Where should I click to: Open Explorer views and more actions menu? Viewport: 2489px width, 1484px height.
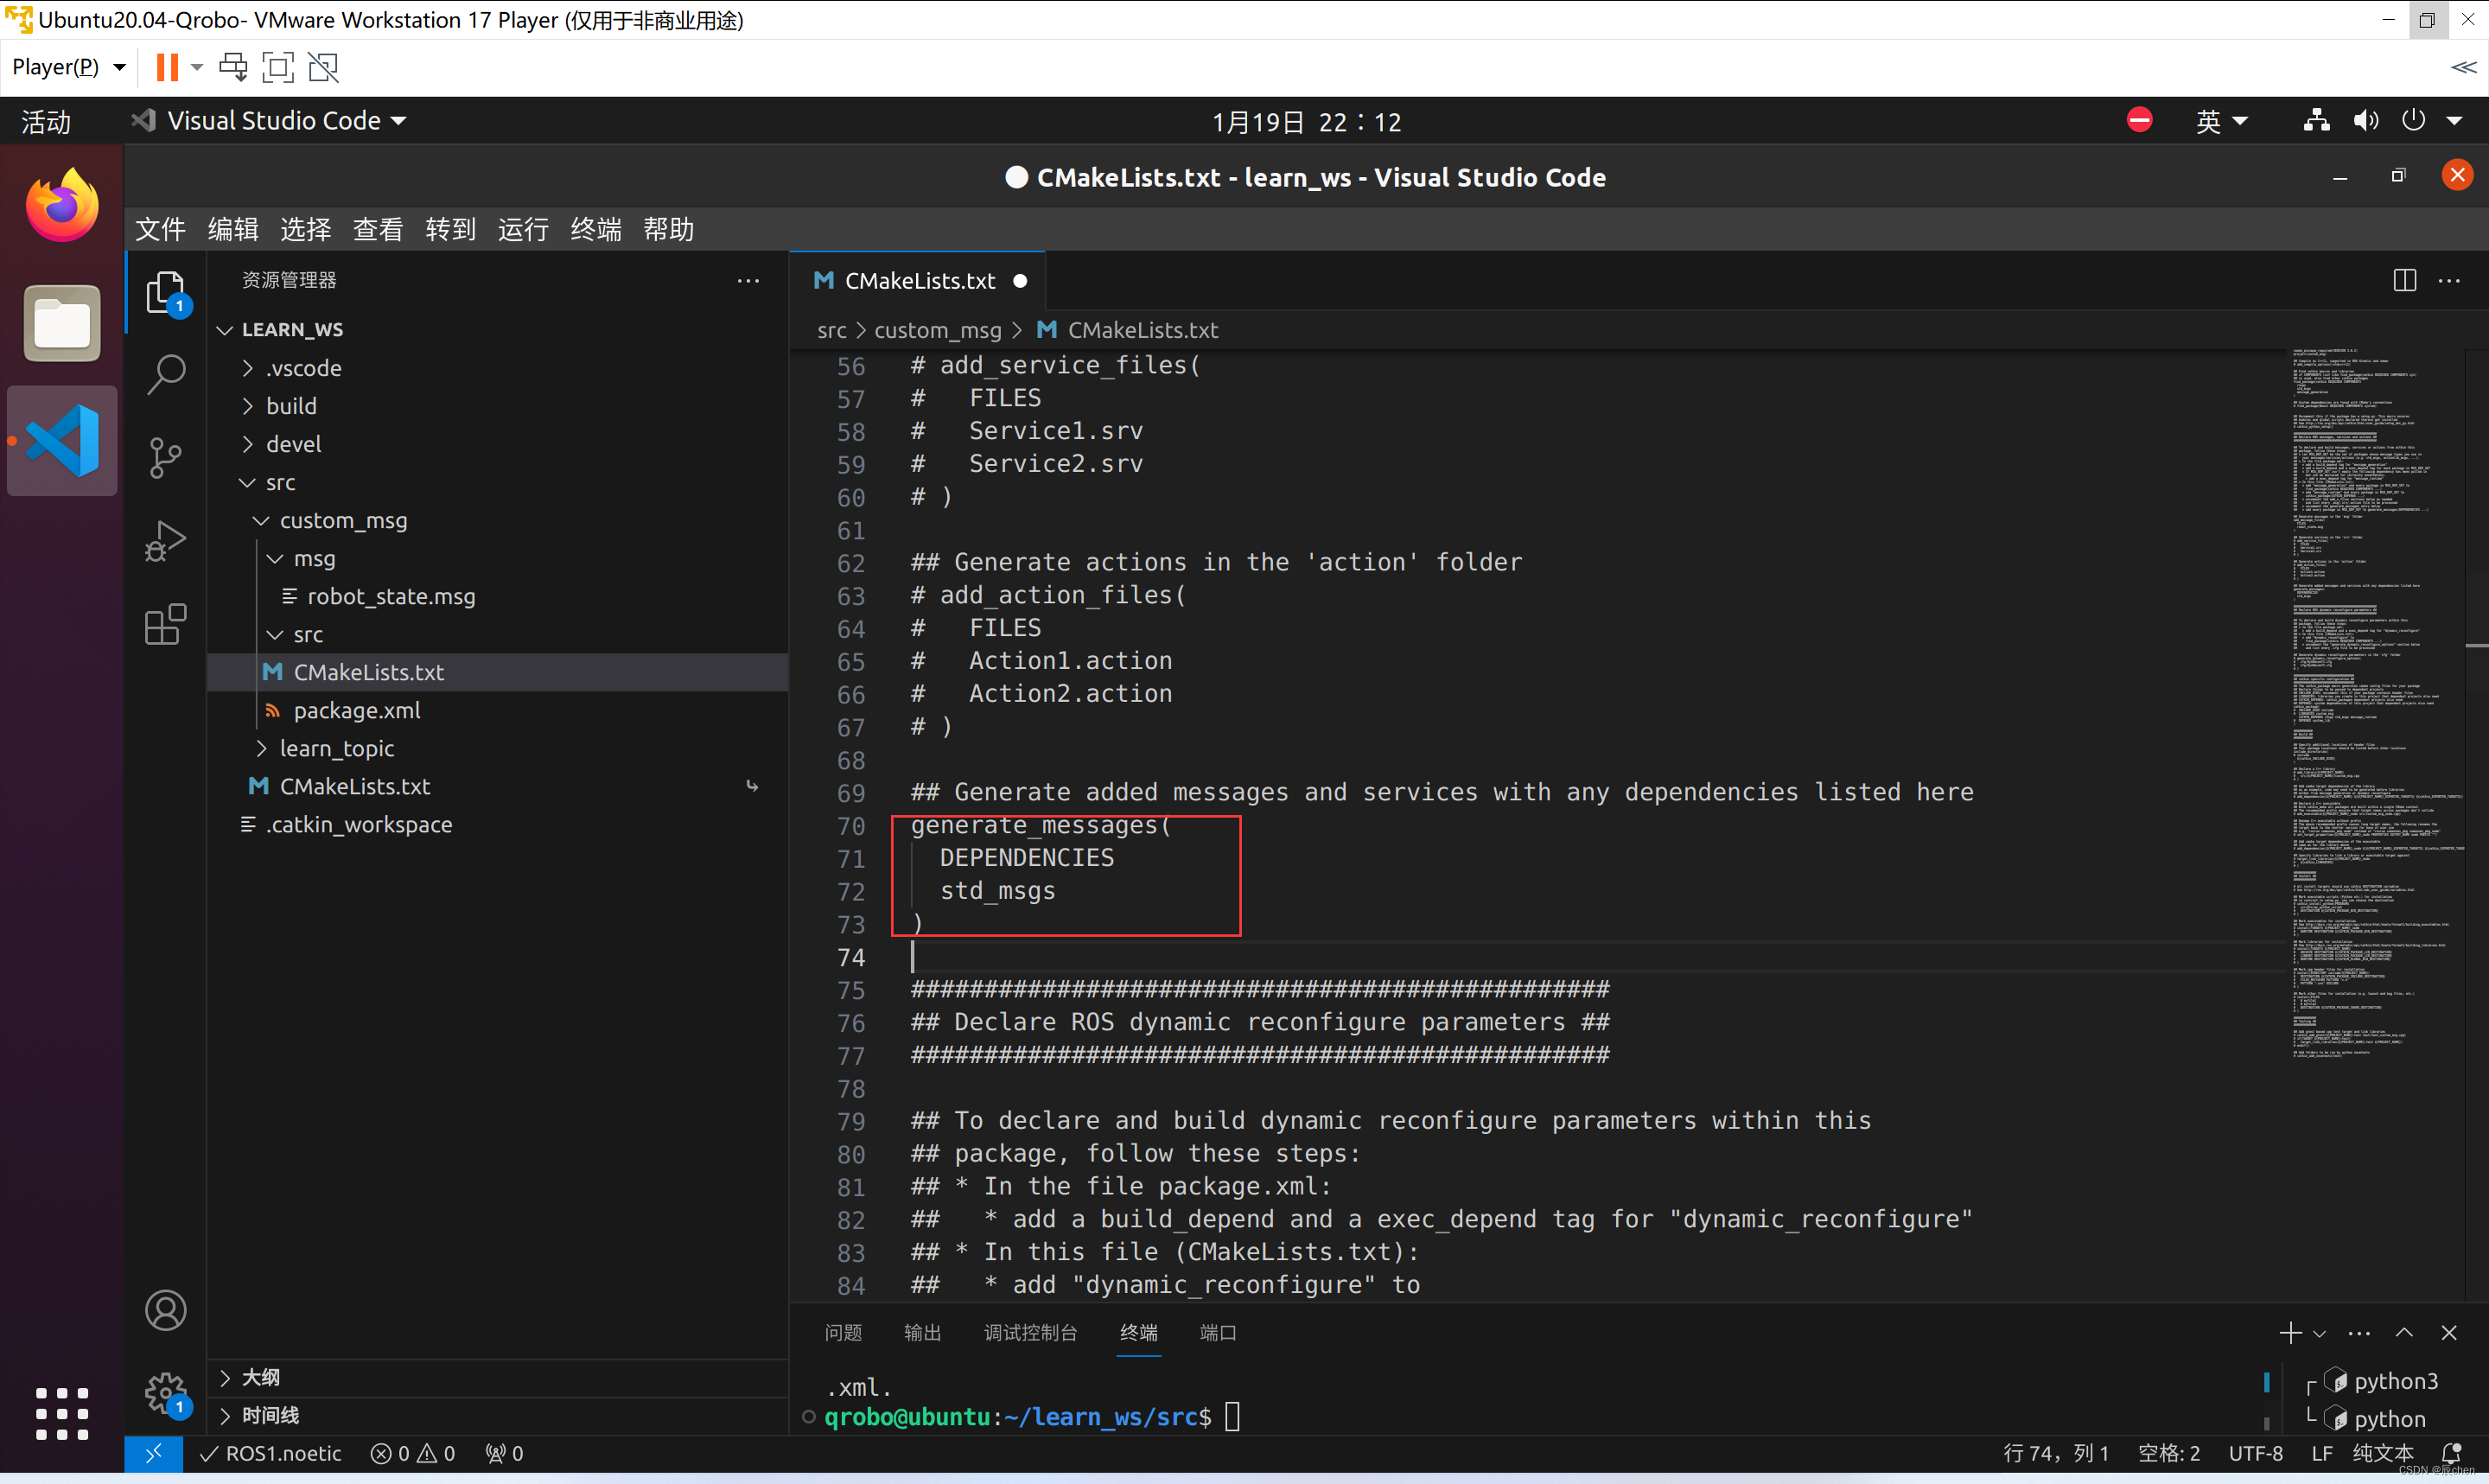(748, 280)
